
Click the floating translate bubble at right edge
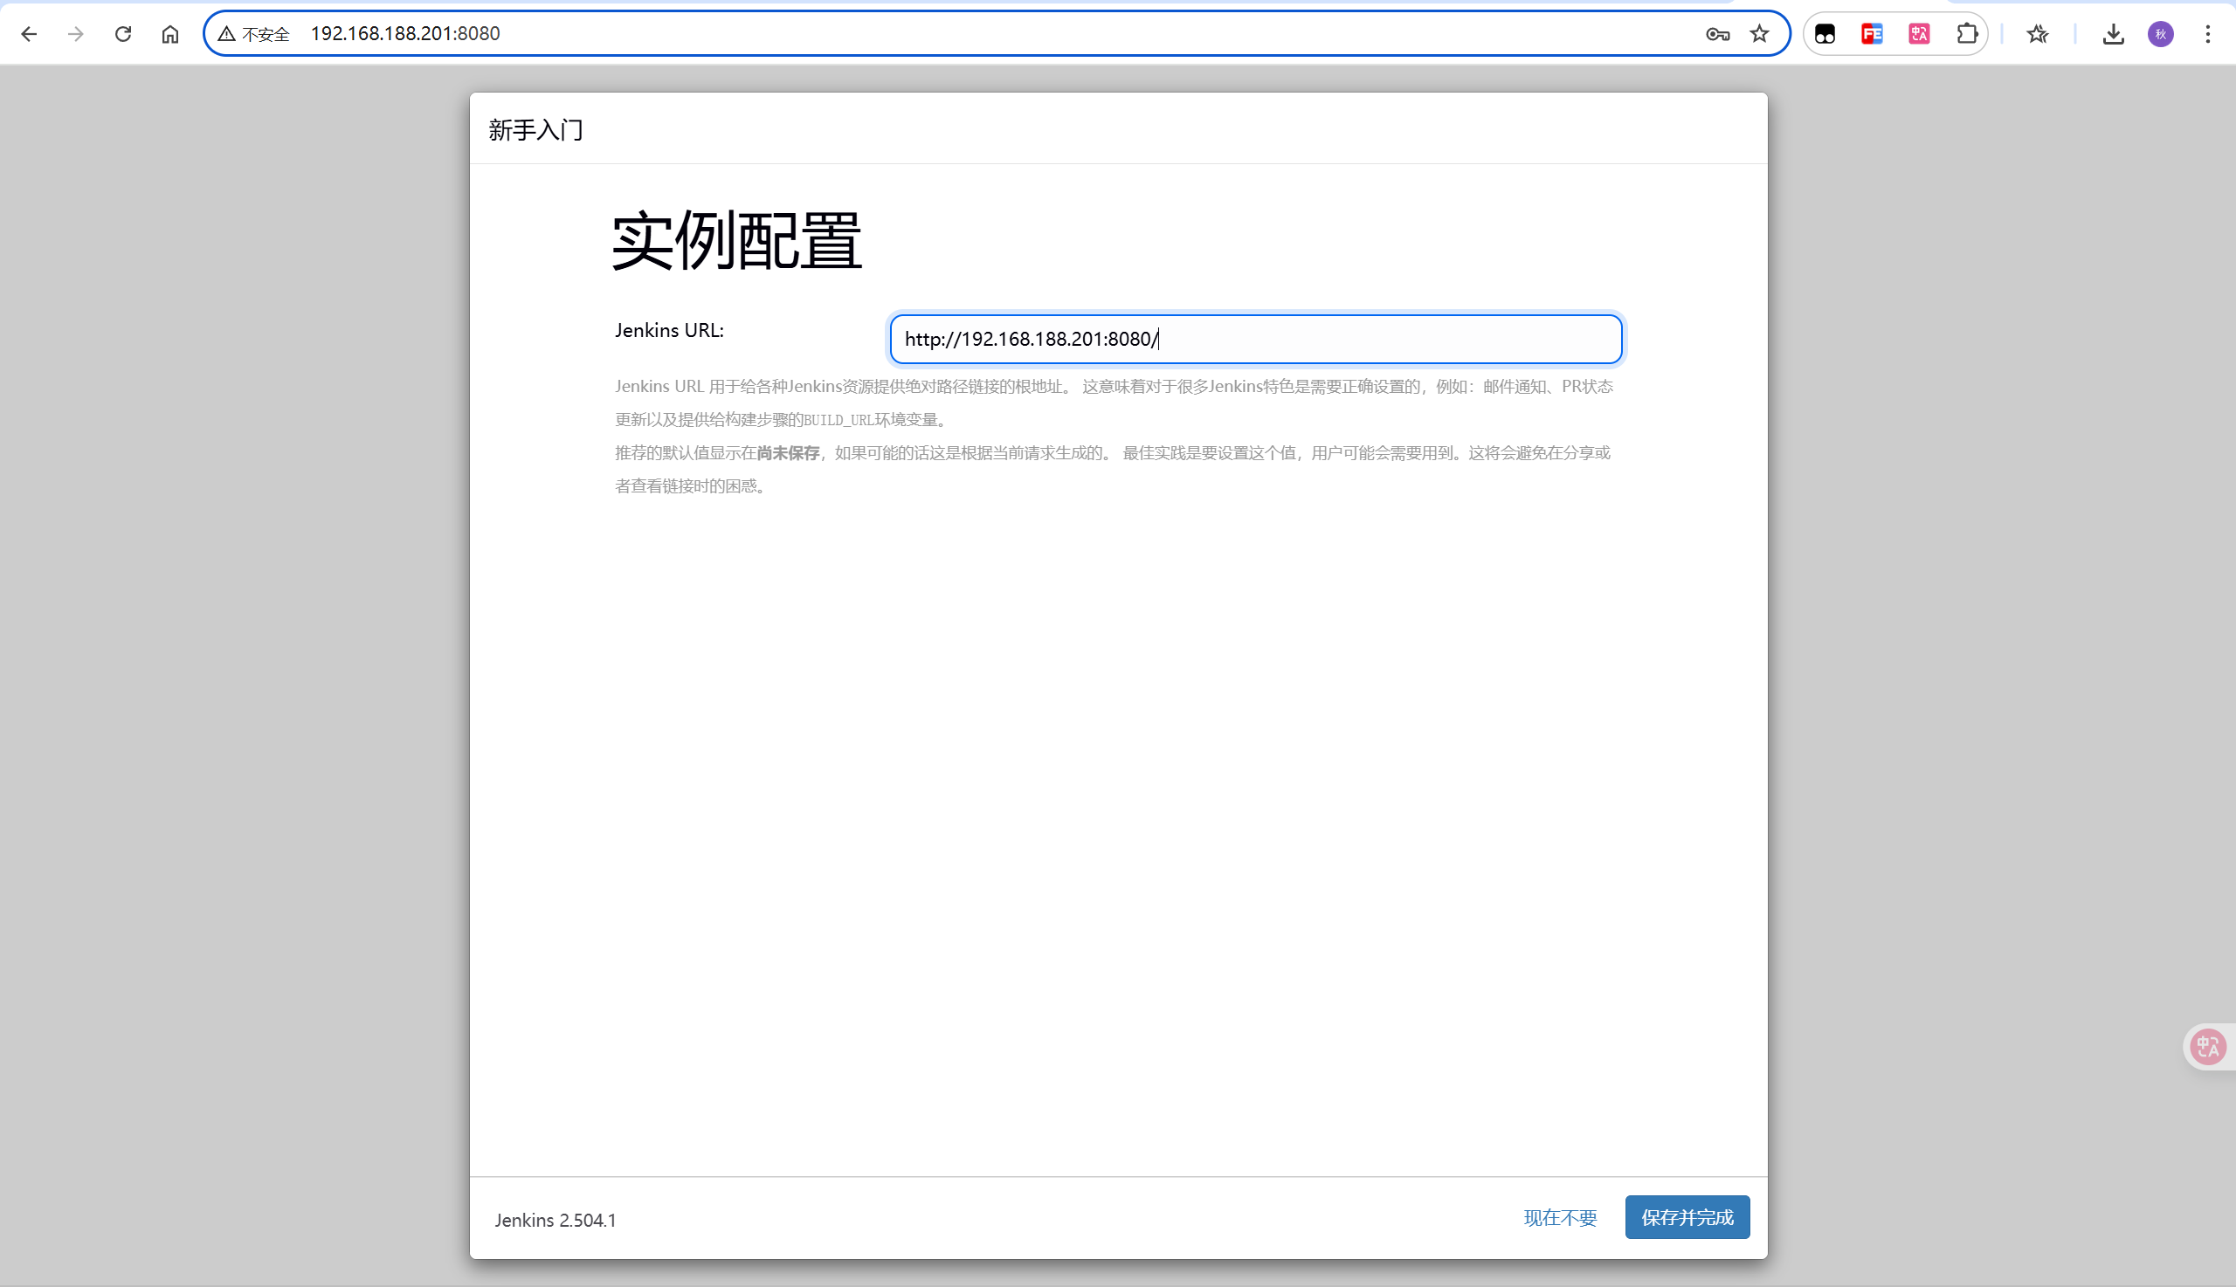click(2208, 1047)
